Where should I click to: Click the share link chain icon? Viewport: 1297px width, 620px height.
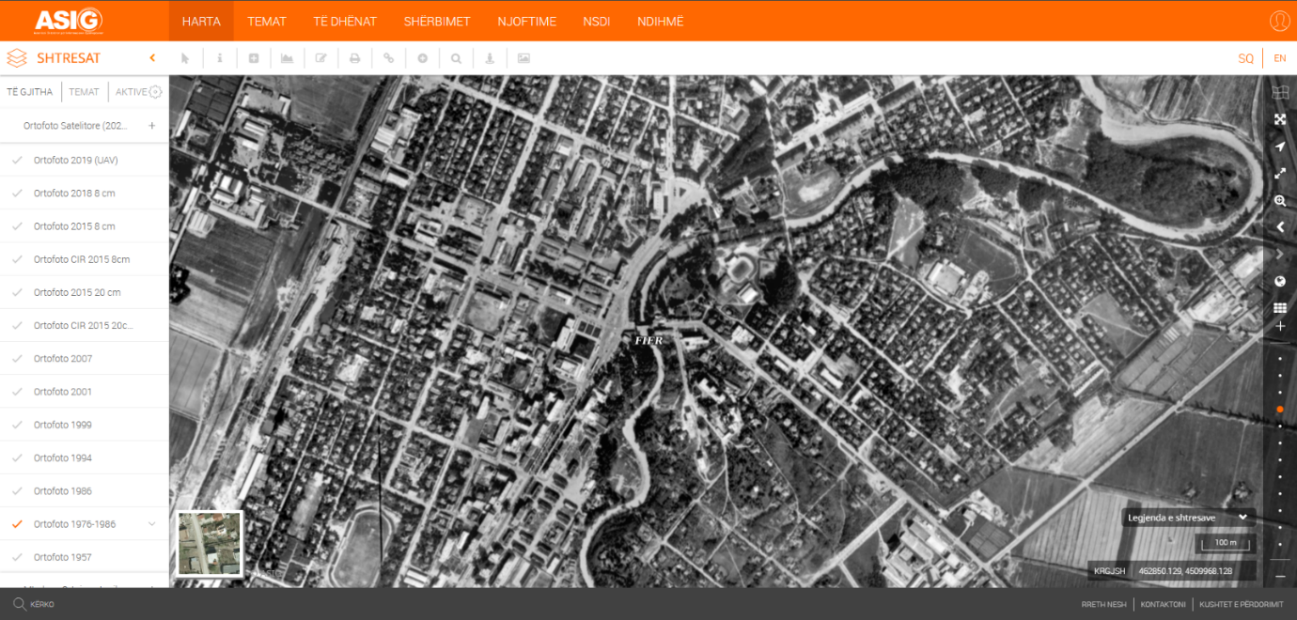pos(388,58)
